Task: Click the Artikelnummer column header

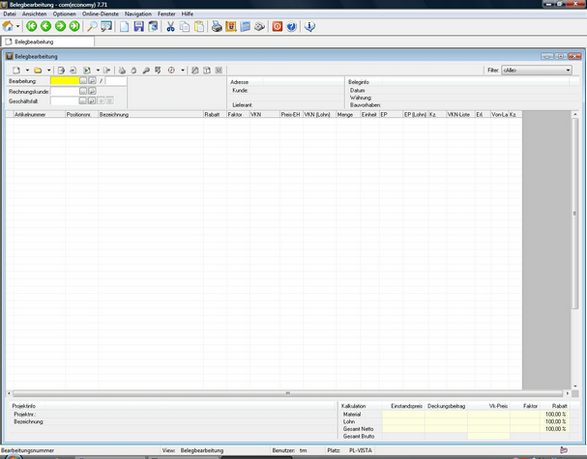Action: (x=40, y=114)
